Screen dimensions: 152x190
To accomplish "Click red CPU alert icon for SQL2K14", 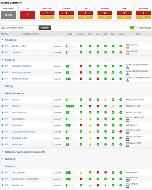I will [x=90, y=106].
